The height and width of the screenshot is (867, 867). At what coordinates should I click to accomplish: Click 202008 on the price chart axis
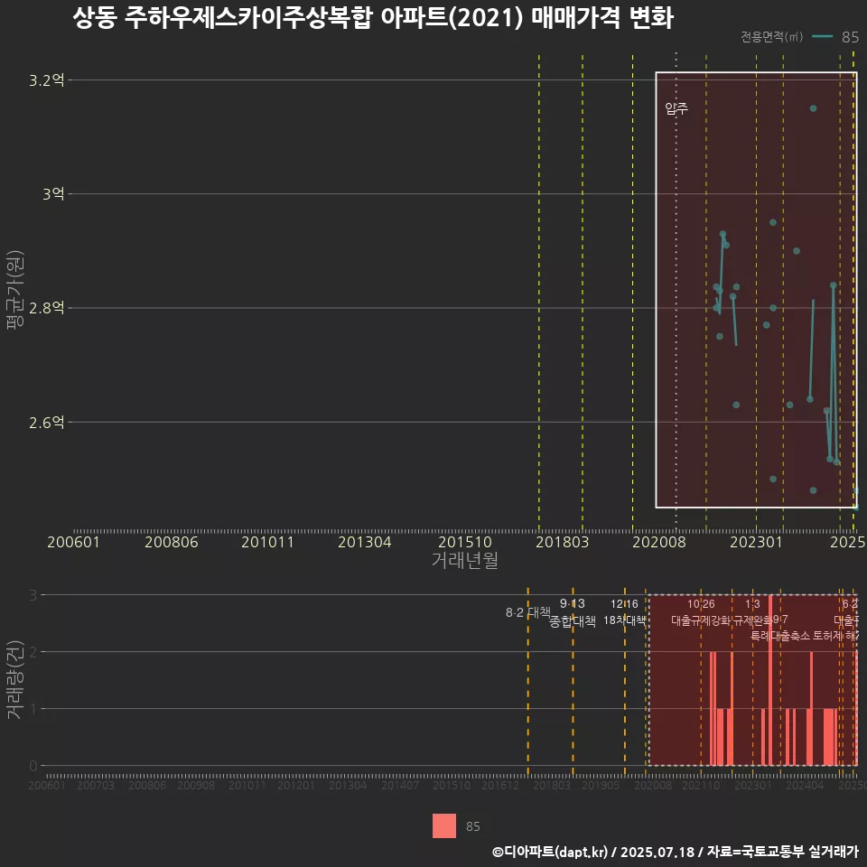pos(659,542)
